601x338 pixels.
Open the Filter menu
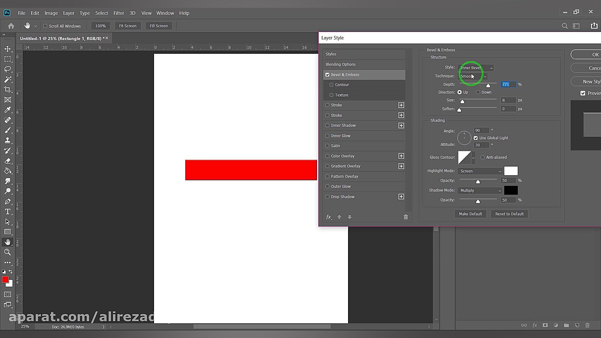119,13
